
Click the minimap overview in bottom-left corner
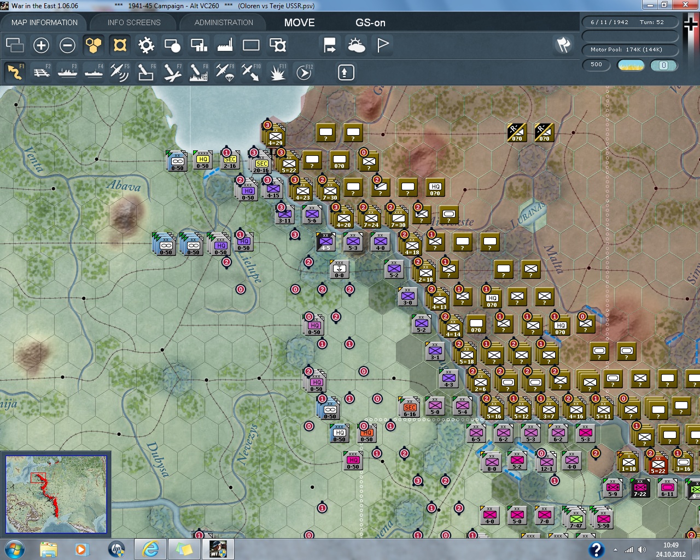56,494
